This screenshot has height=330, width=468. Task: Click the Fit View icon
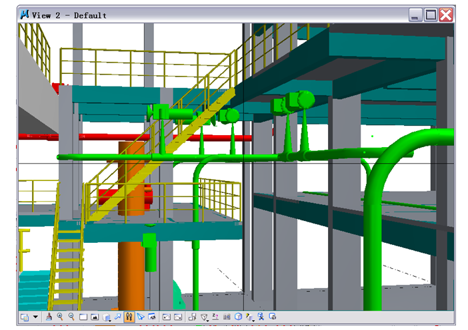point(95,317)
